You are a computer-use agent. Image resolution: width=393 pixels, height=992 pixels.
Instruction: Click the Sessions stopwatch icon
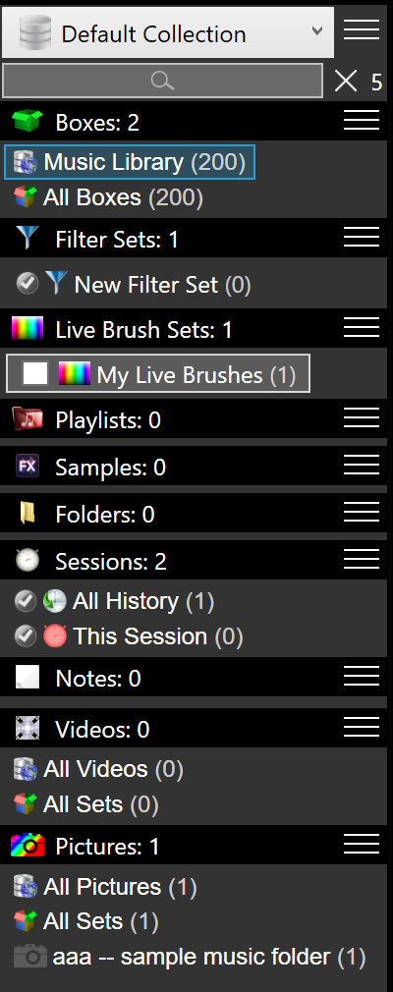(x=28, y=560)
